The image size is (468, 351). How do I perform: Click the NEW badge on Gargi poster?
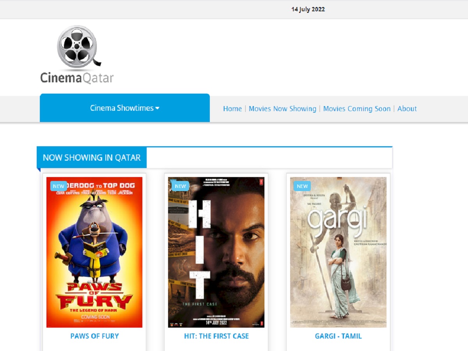(x=302, y=186)
